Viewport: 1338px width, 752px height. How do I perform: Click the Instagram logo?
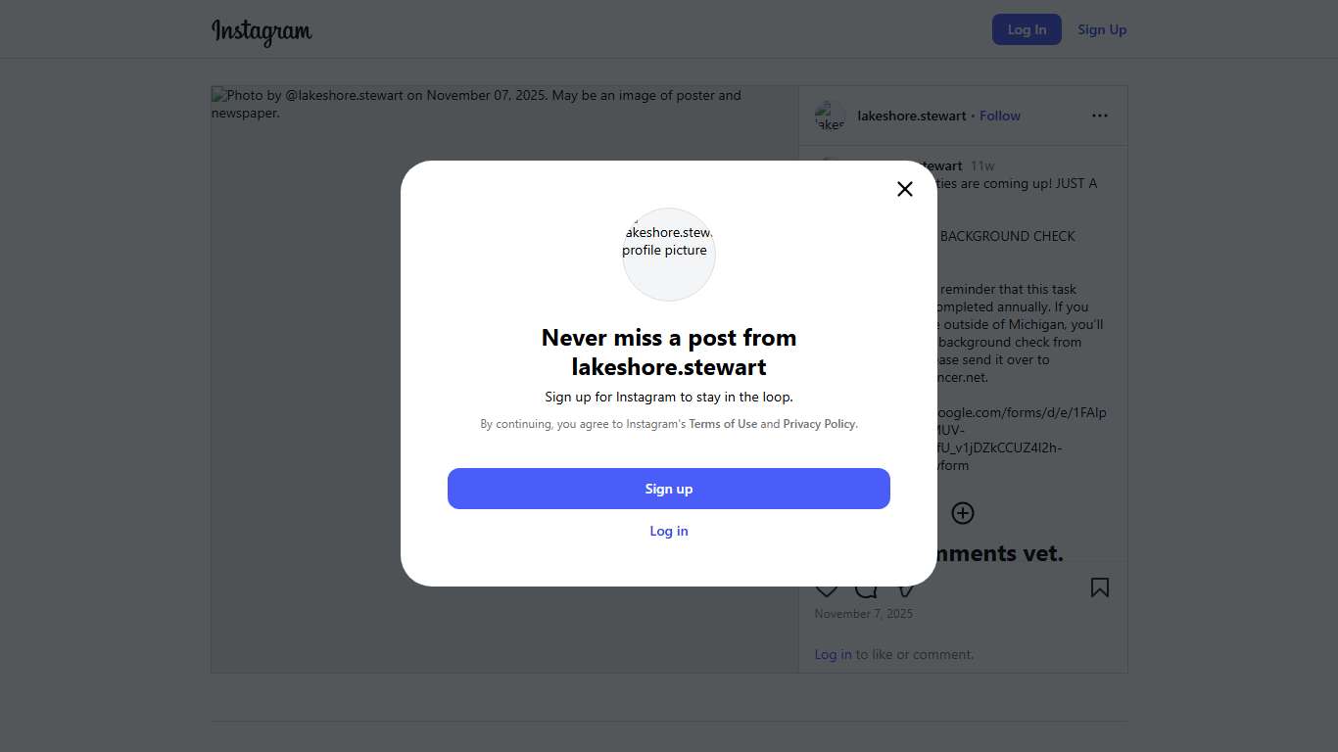coord(262,31)
